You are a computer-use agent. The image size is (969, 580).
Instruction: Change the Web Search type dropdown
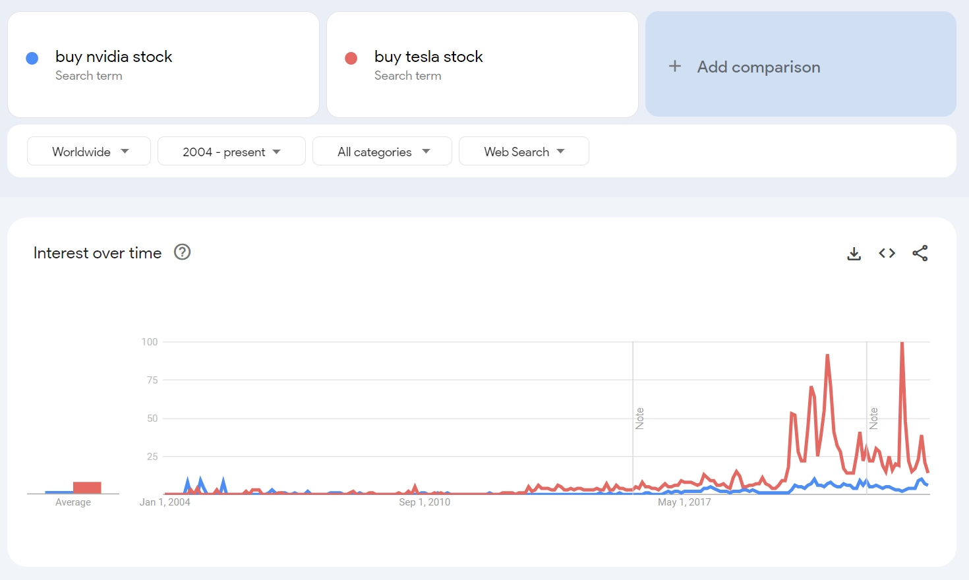523,152
